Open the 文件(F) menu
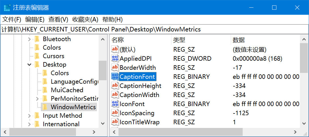The image size is (309, 137). (12, 20)
